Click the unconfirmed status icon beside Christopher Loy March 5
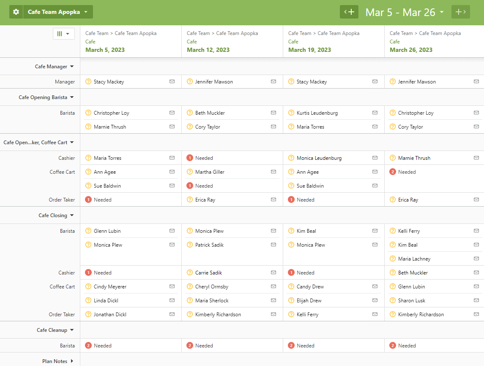The width and height of the screenshot is (484, 366). (88, 113)
